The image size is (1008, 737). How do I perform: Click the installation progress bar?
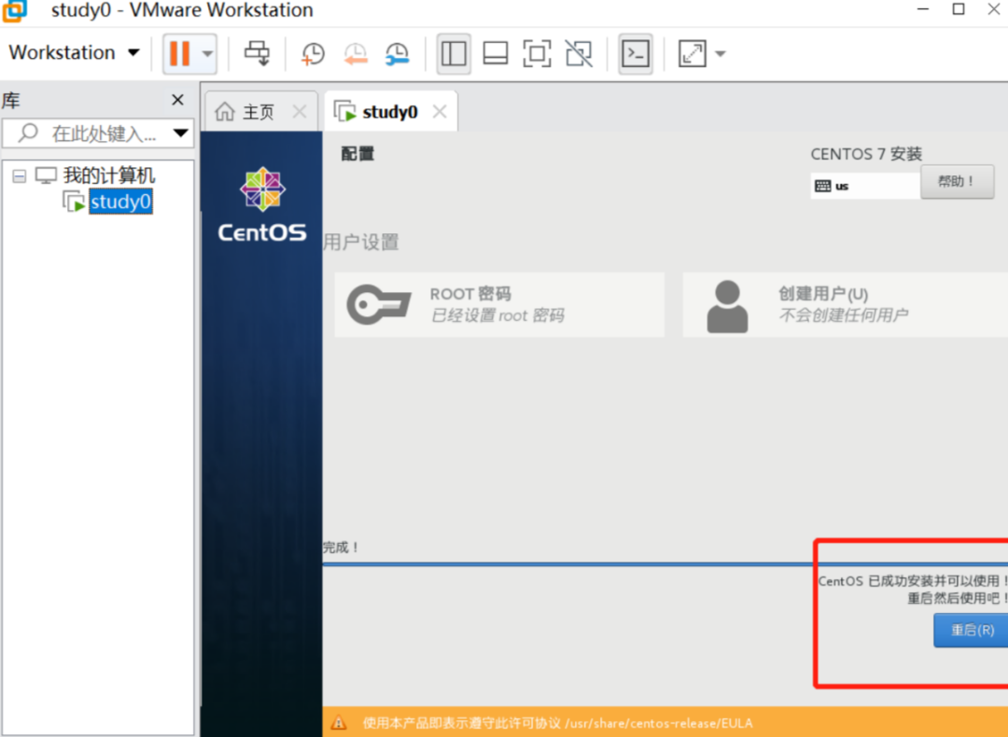(x=665, y=564)
